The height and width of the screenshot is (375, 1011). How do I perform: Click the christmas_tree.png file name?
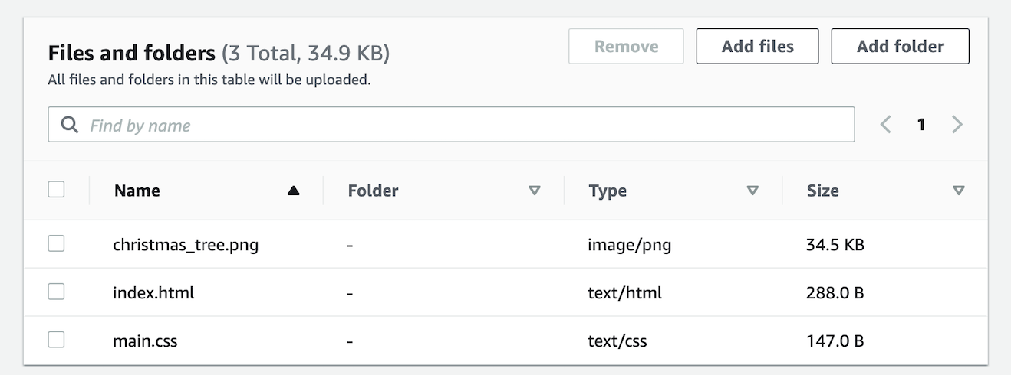(186, 245)
